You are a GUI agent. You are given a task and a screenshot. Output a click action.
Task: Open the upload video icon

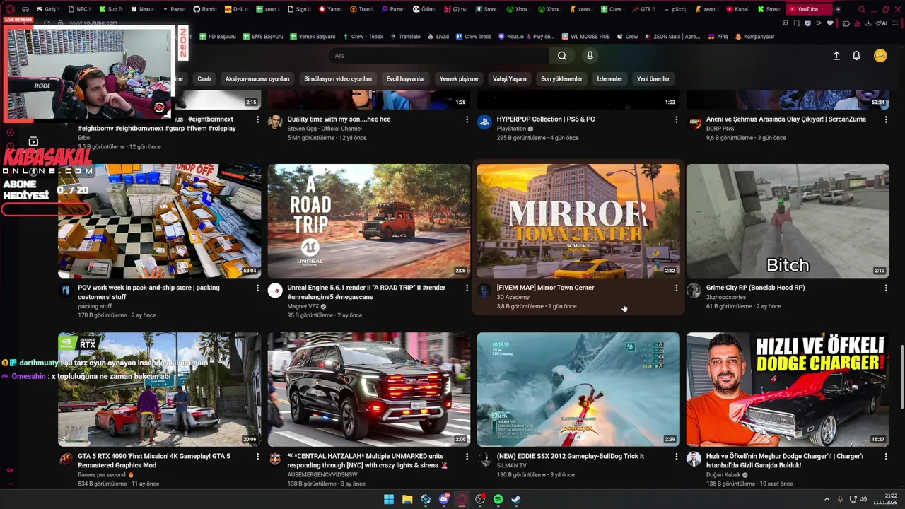tap(836, 56)
